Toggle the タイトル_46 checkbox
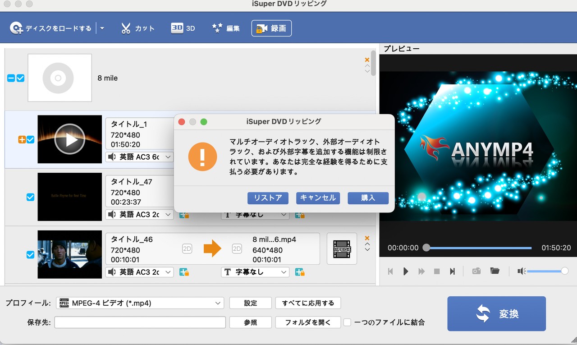This screenshot has height=345, width=577. point(31,255)
